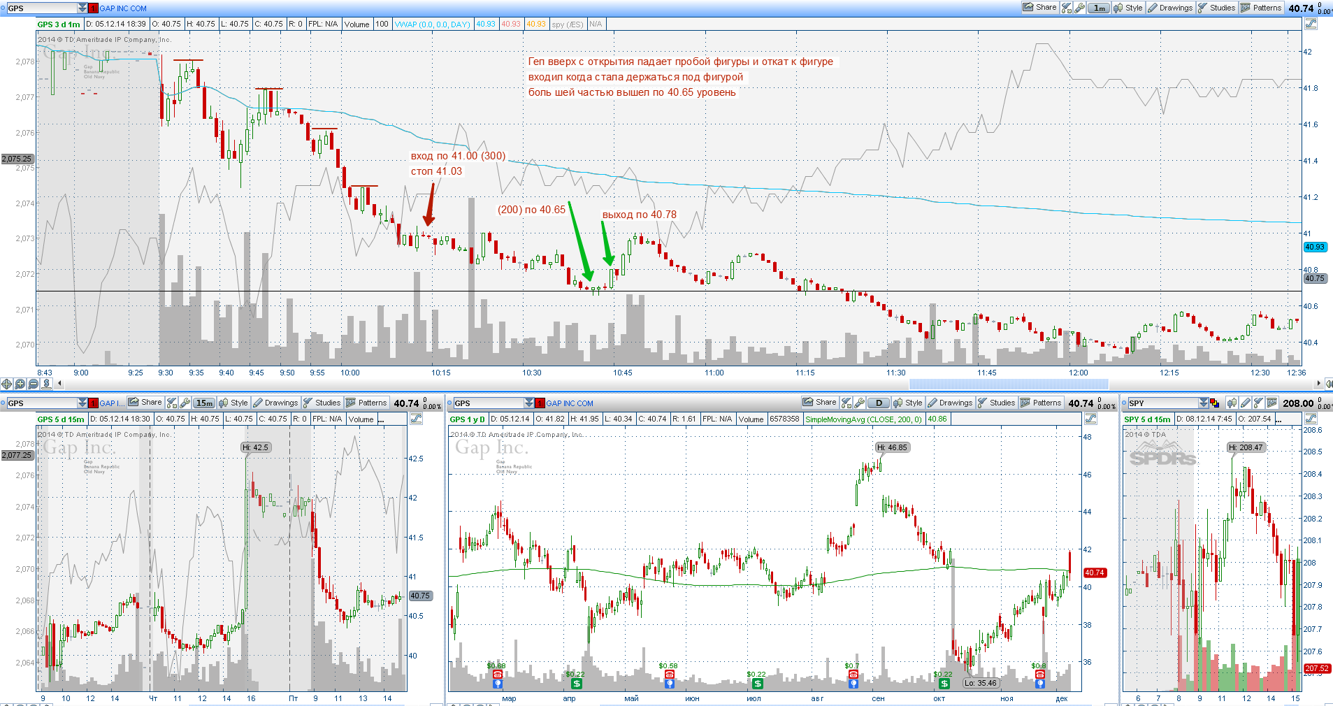Click the Hi: 46.85 bubble on daily chart

[x=893, y=447]
